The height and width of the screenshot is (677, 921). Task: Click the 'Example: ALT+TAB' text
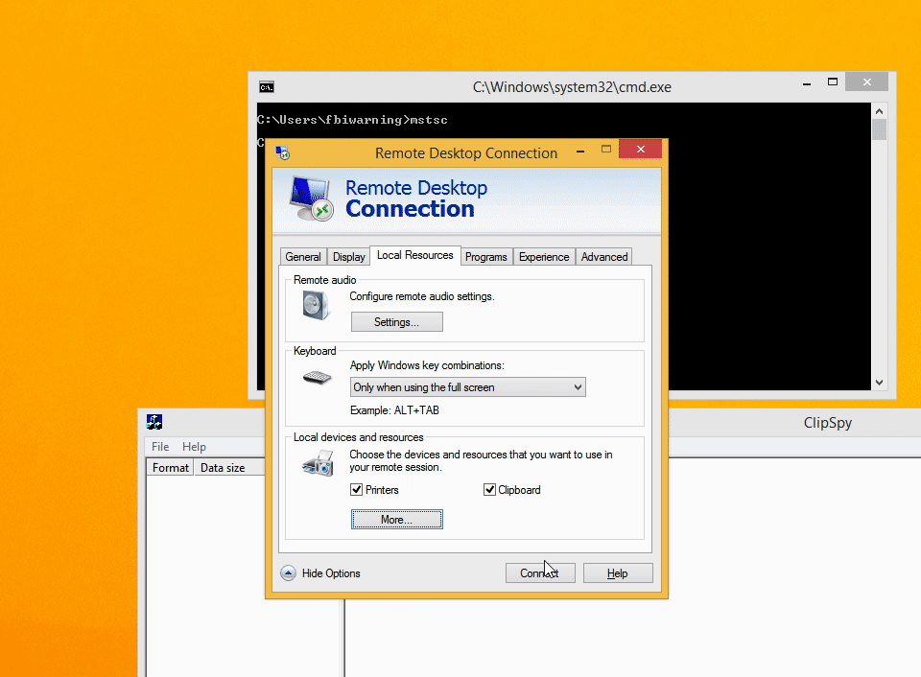click(394, 410)
